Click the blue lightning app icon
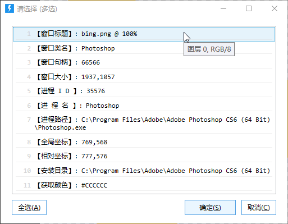Viewport: 288px width, 224px height. [10, 8]
